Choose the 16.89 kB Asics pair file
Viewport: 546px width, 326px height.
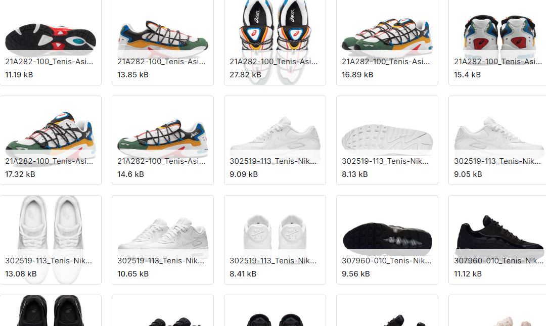(x=387, y=42)
